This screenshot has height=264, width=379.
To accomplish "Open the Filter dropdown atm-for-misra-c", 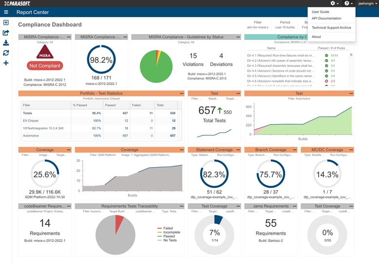I will 258,25.
